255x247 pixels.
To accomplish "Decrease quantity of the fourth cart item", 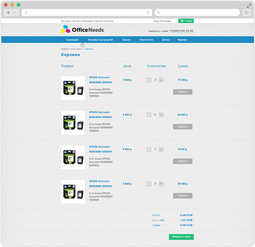I will click(x=149, y=184).
